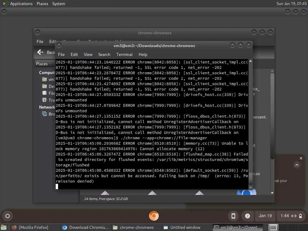The height and width of the screenshot is (231, 308).
Task: Open the terminal File menu
Action: [61, 55]
